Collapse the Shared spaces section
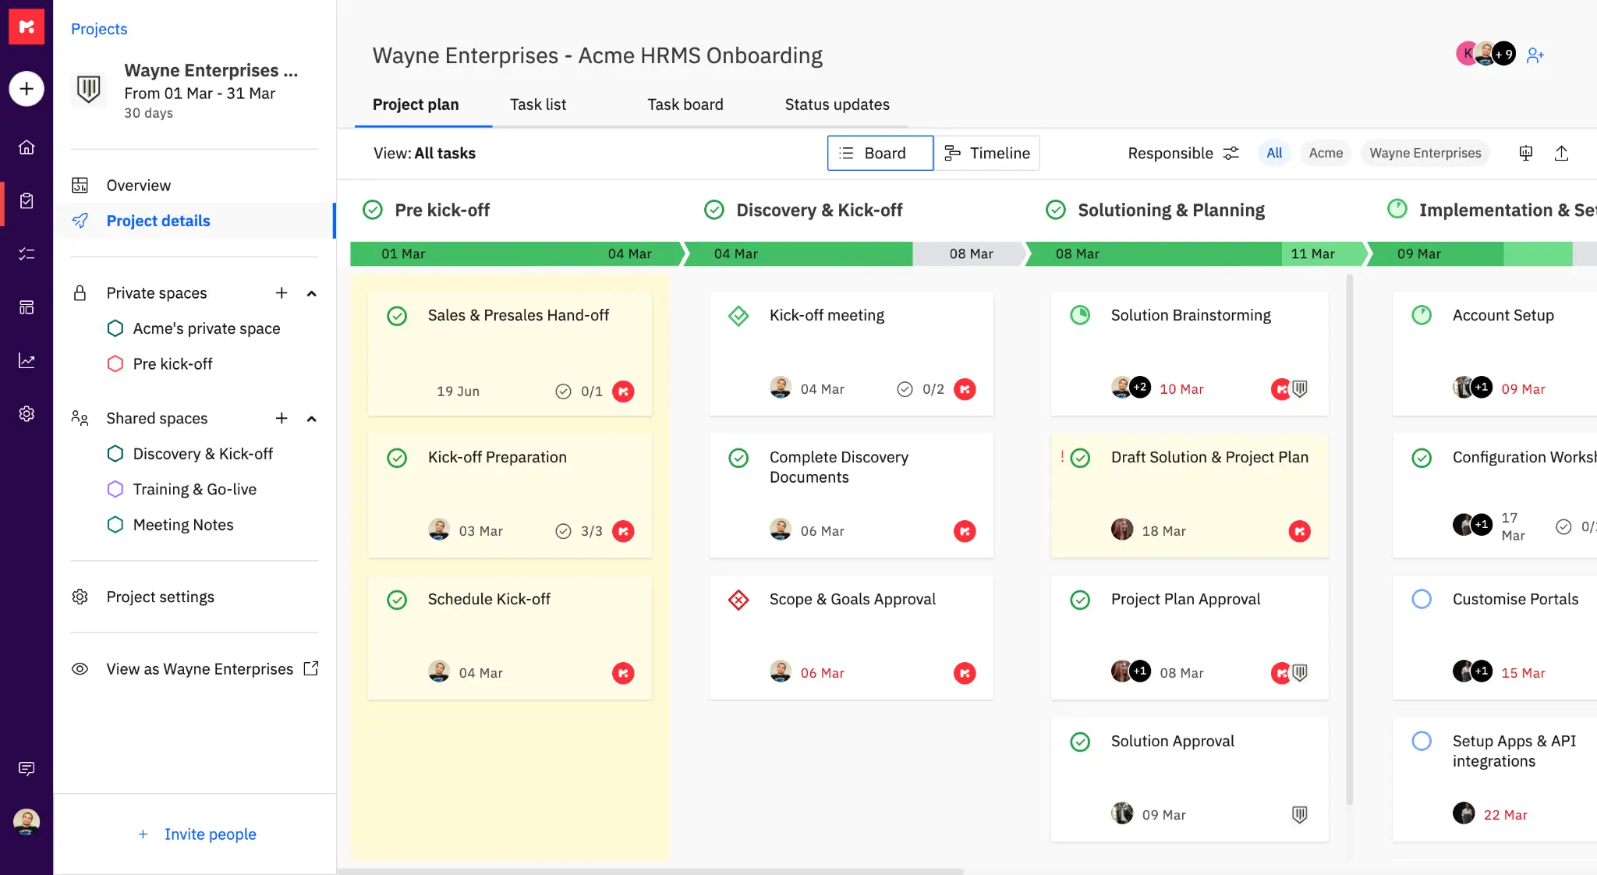Viewport: 1597px width, 875px height. (x=311, y=419)
